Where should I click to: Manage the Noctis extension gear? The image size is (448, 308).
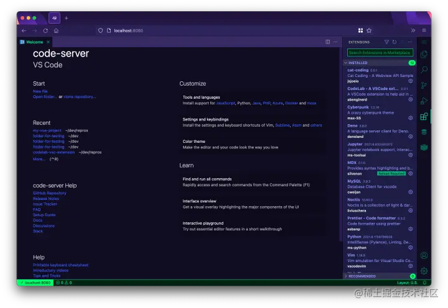[411, 211]
